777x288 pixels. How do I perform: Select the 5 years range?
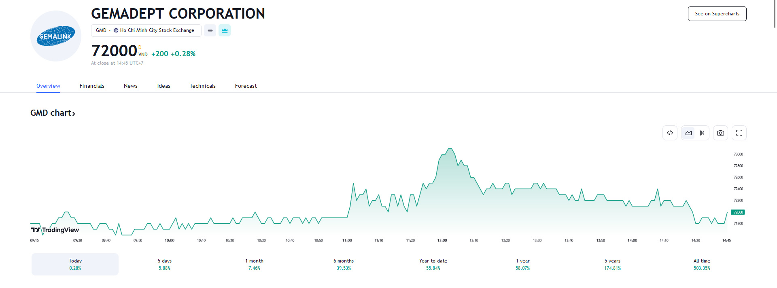coord(612,264)
